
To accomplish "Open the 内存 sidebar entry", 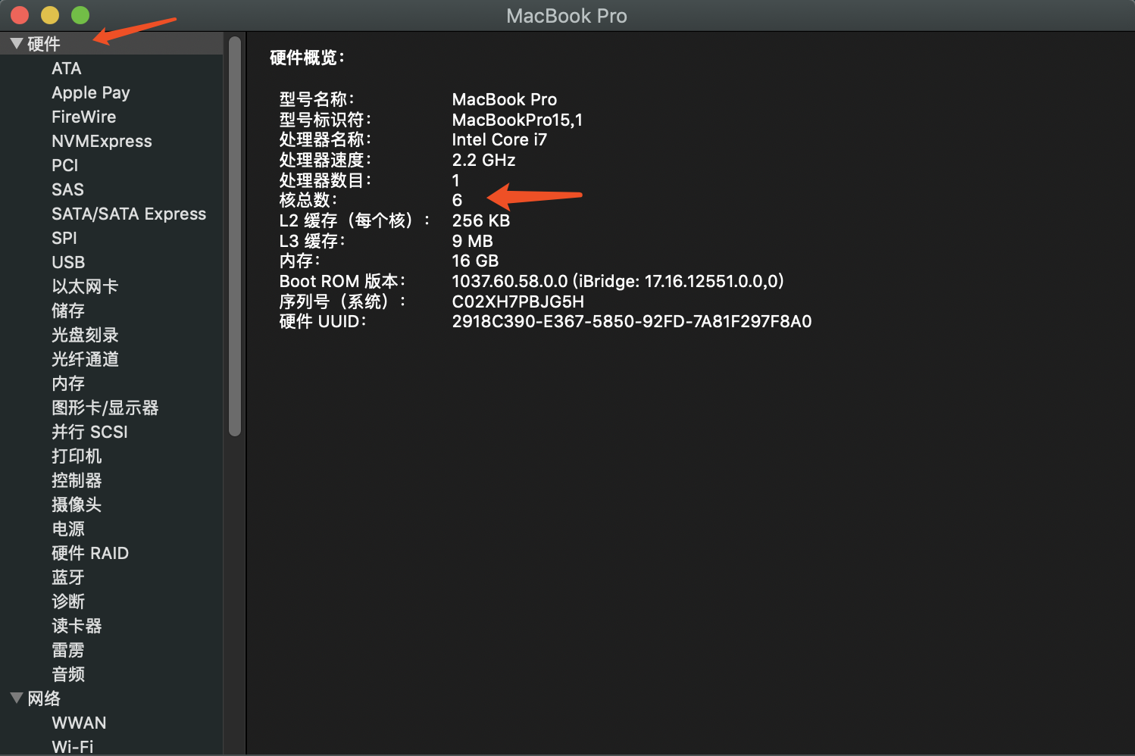I will [x=68, y=383].
